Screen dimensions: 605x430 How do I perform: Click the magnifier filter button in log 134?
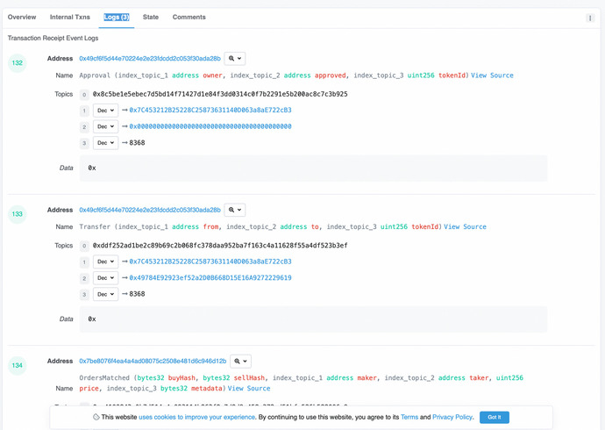[240, 361]
